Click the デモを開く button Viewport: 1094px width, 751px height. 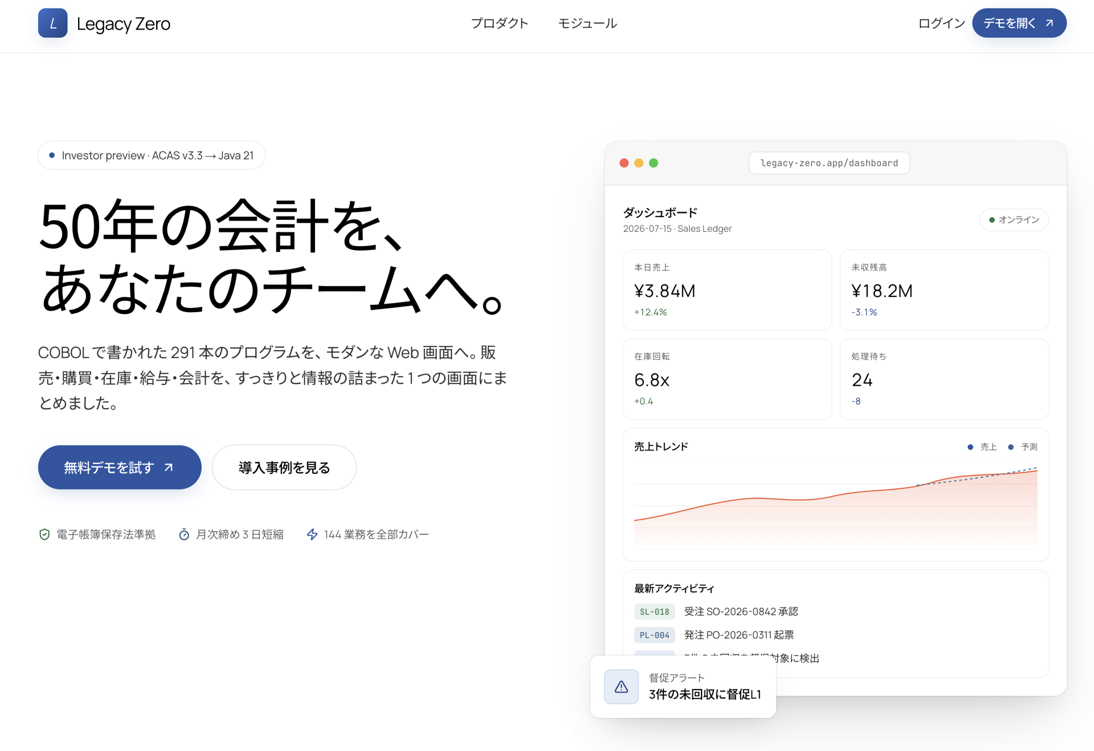(1019, 23)
